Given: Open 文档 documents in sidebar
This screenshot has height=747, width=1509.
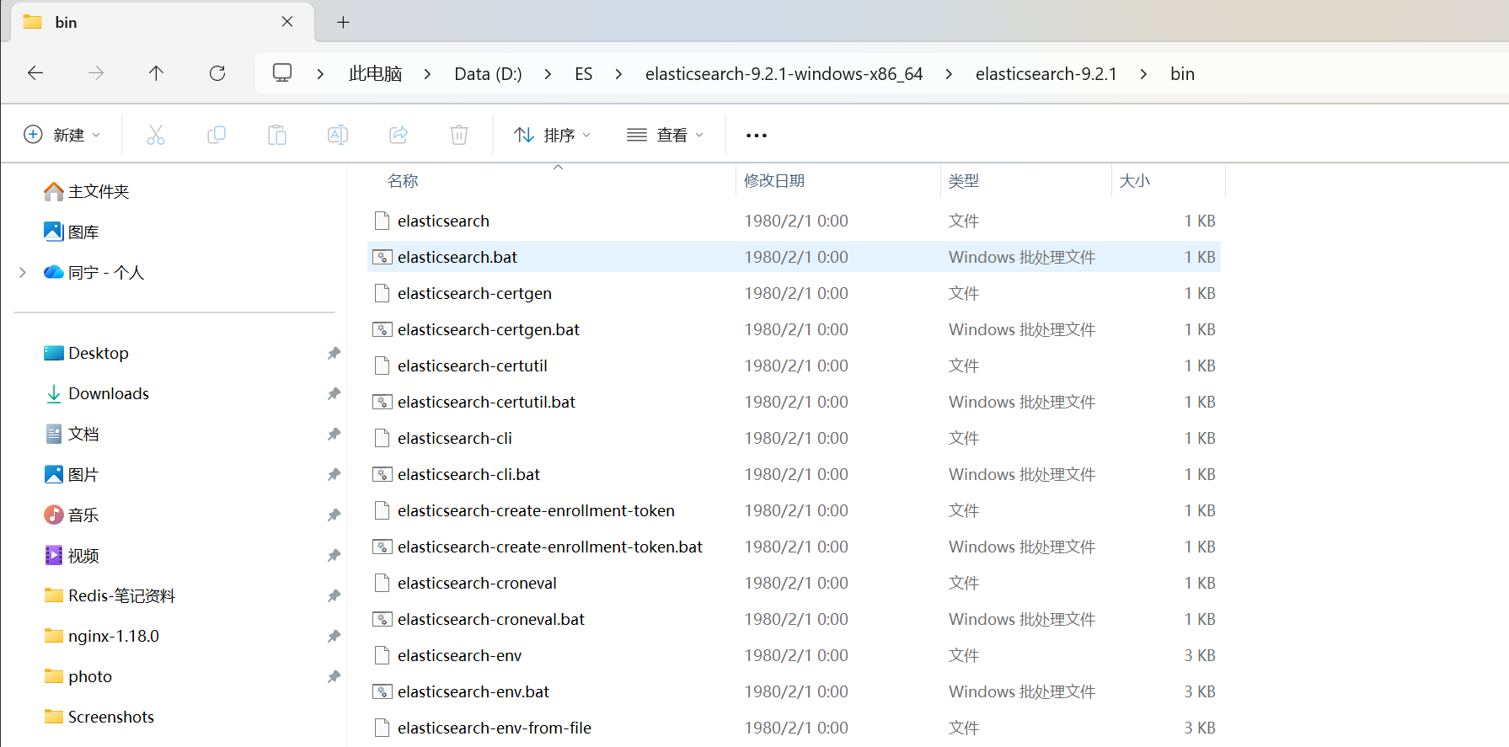Looking at the screenshot, I should coord(72,434).
